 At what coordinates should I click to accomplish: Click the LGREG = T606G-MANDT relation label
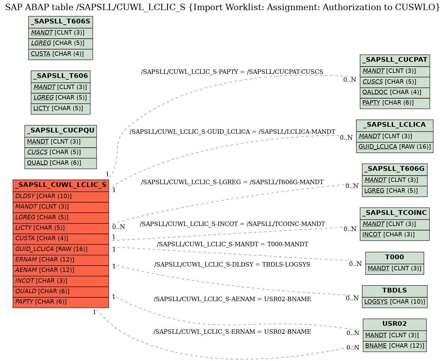[x=232, y=182]
